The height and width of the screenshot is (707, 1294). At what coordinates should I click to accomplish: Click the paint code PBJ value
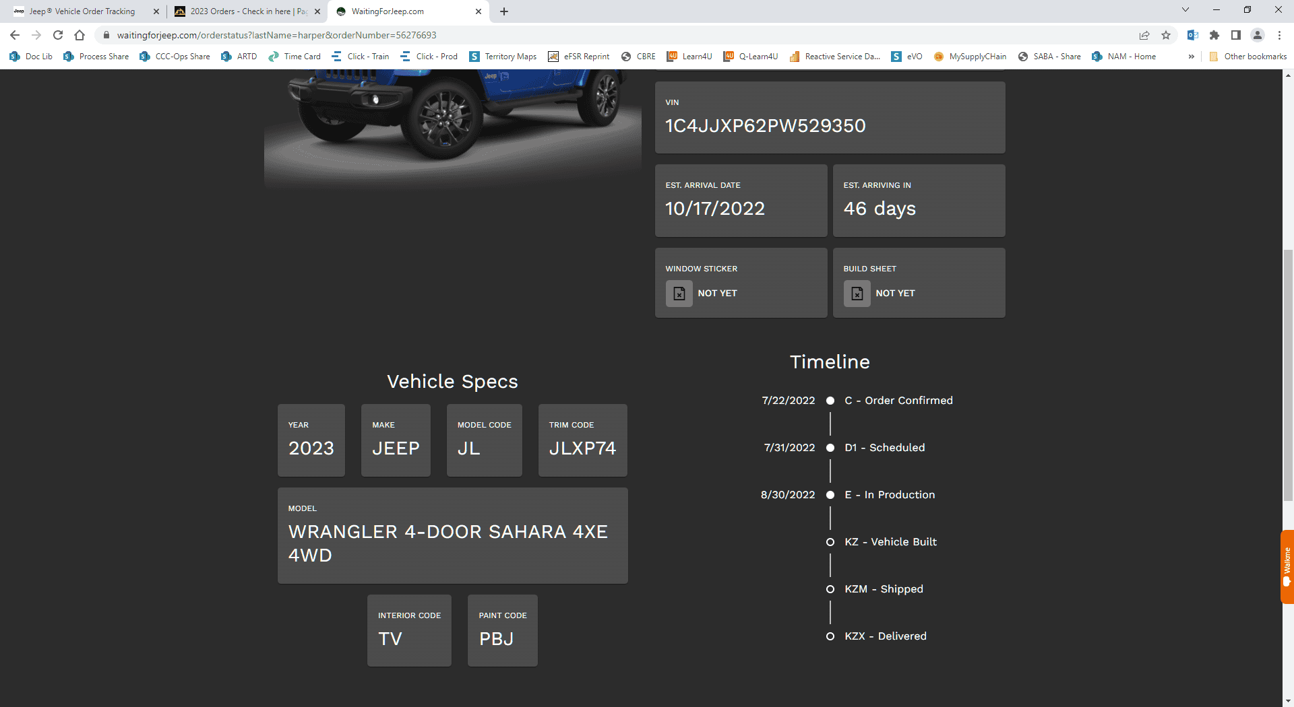tap(496, 639)
